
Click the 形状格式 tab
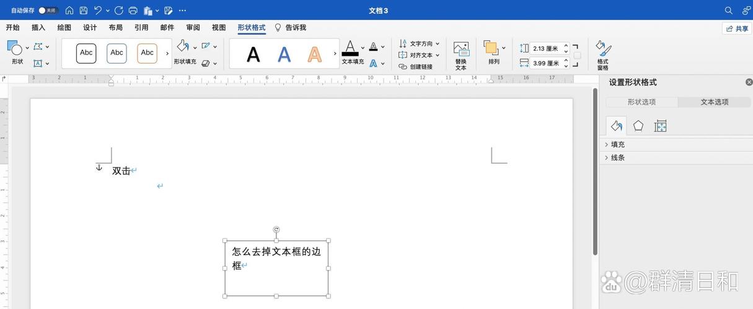[252, 28]
